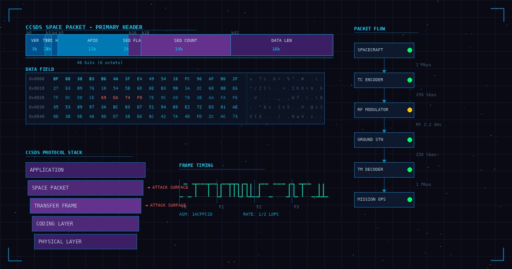
Task: Click the F2 frame timing marker
Action: (259, 207)
